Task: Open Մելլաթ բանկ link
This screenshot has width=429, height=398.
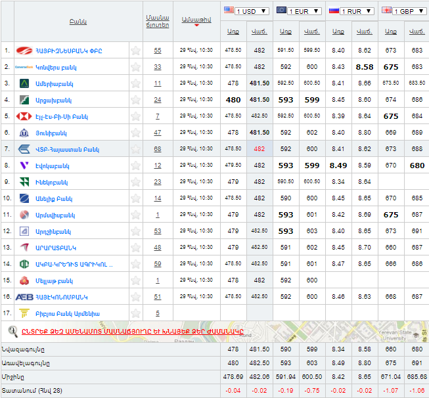Action: pos(54,280)
